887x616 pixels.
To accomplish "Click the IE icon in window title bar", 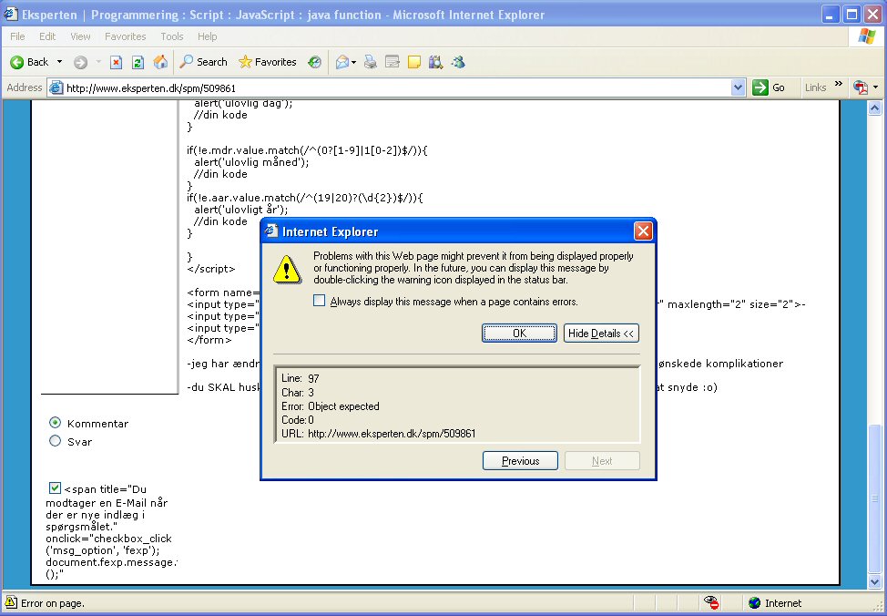I will (x=10, y=15).
